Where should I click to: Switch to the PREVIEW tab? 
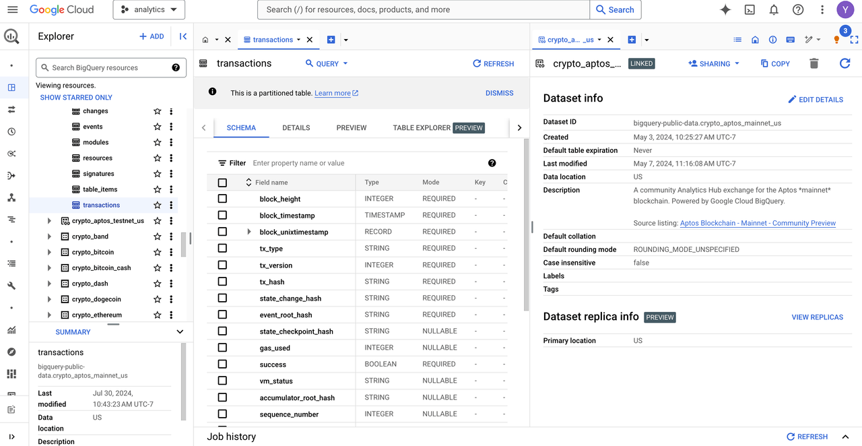tap(352, 127)
